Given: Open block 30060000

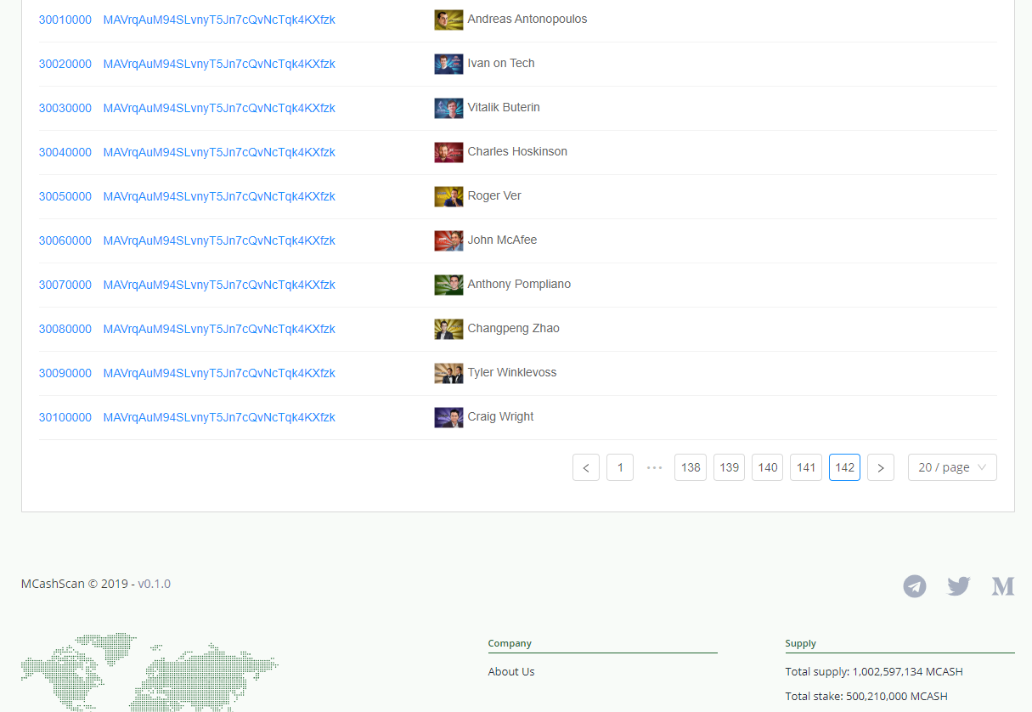Looking at the screenshot, I should [65, 240].
